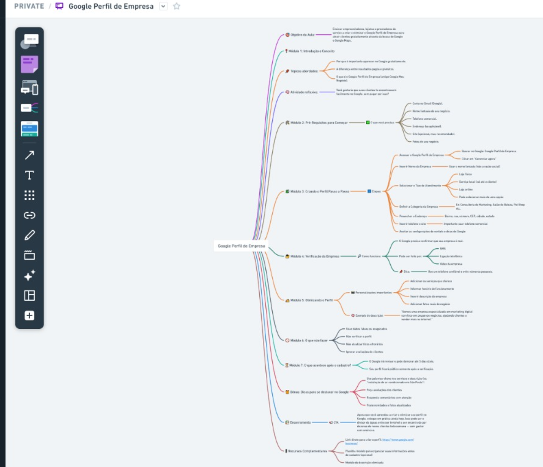Screen dimensions: 543x467
Task: Select the link tool
Action: tap(29, 215)
